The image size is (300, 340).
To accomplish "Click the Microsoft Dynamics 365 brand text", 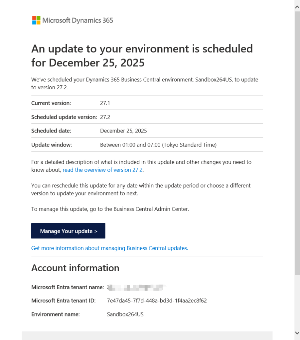I will click(77, 21).
